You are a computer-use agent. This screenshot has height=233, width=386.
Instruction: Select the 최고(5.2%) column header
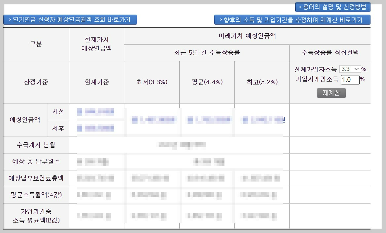(262, 82)
